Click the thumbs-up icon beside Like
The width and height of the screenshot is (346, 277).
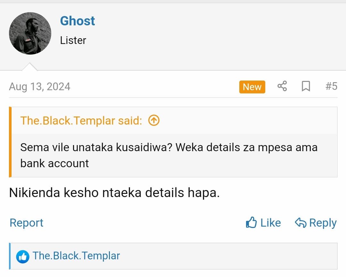coord(251,222)
